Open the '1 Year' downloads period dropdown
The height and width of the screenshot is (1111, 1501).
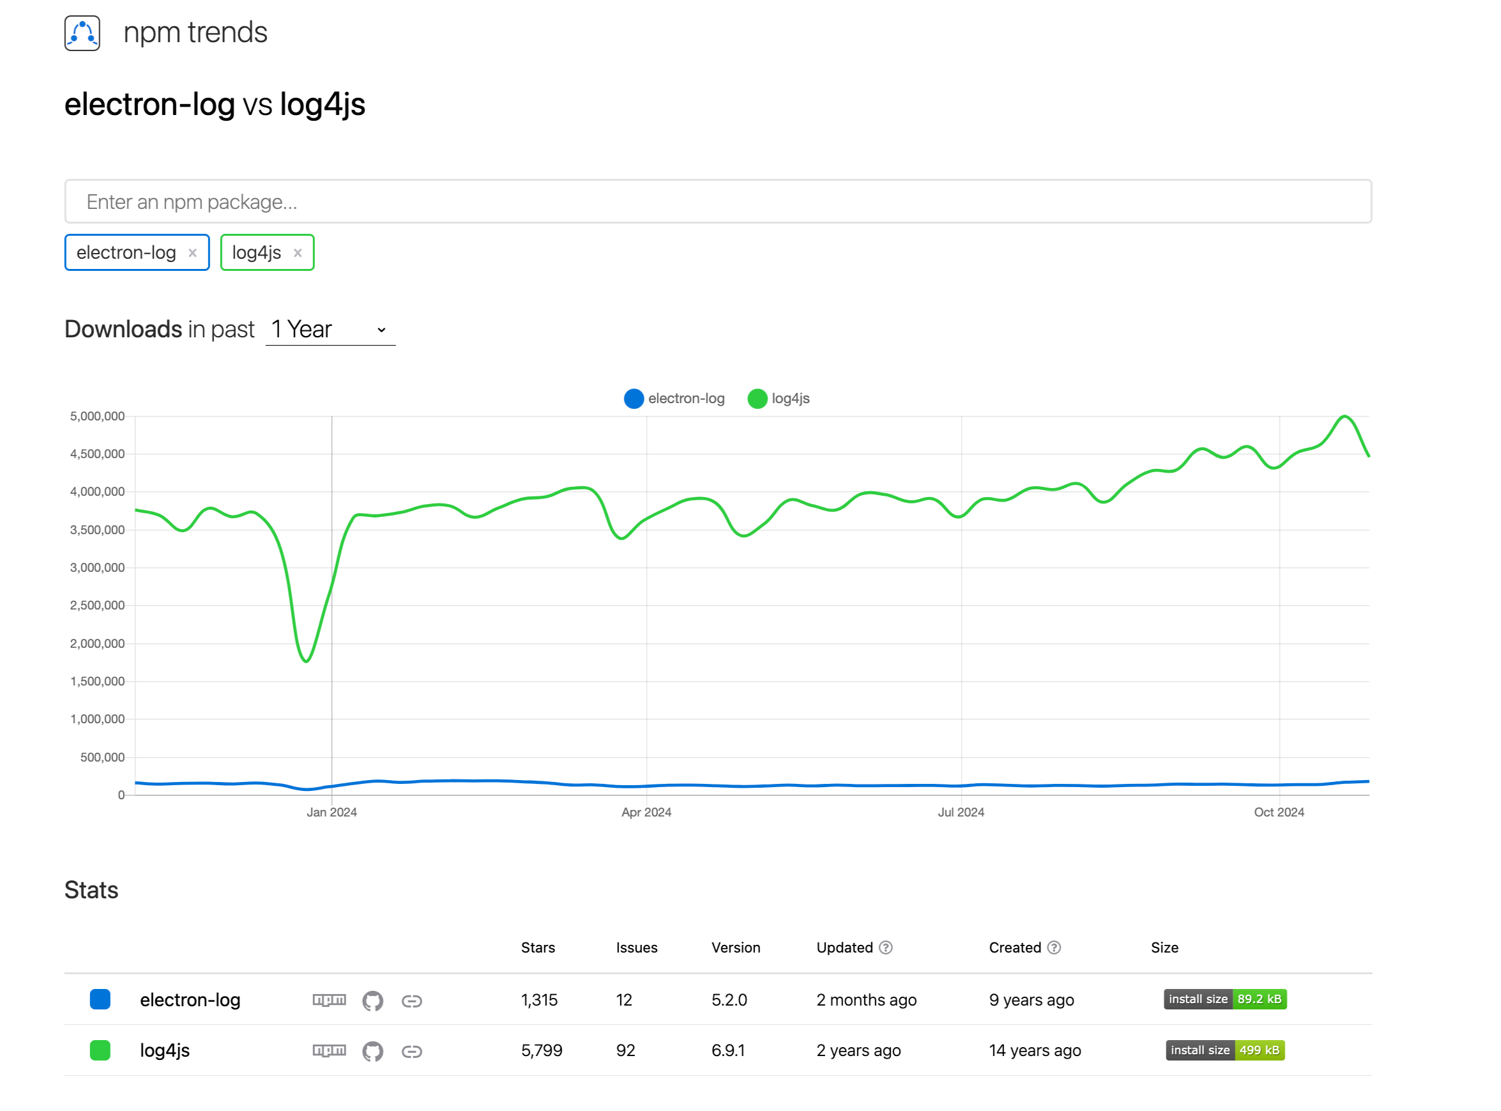pos(330,330)
